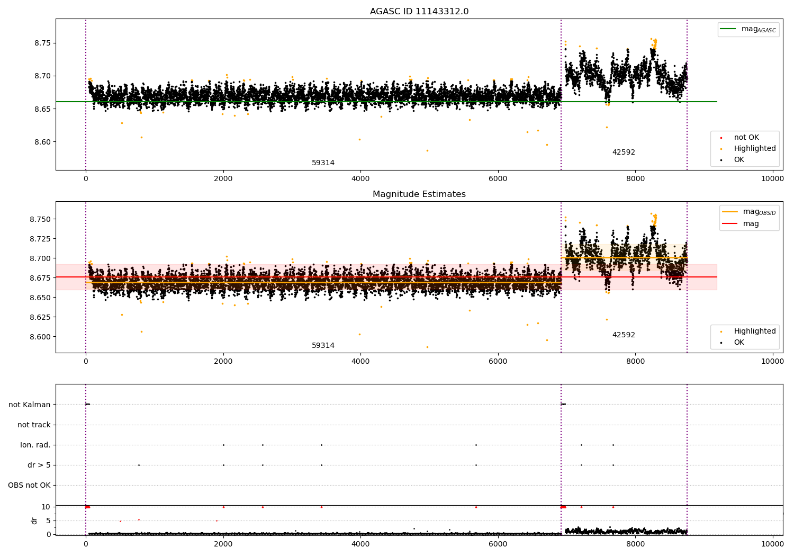Click the 8.75 y-tick on top plot

43,43
